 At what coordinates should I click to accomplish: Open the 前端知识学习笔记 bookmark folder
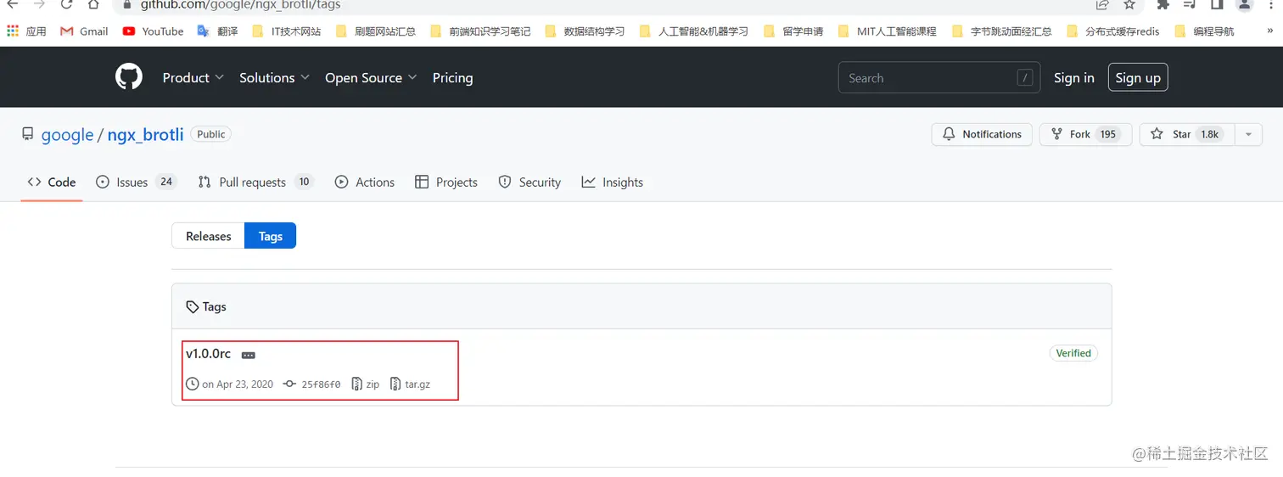(x=480, y=31)
